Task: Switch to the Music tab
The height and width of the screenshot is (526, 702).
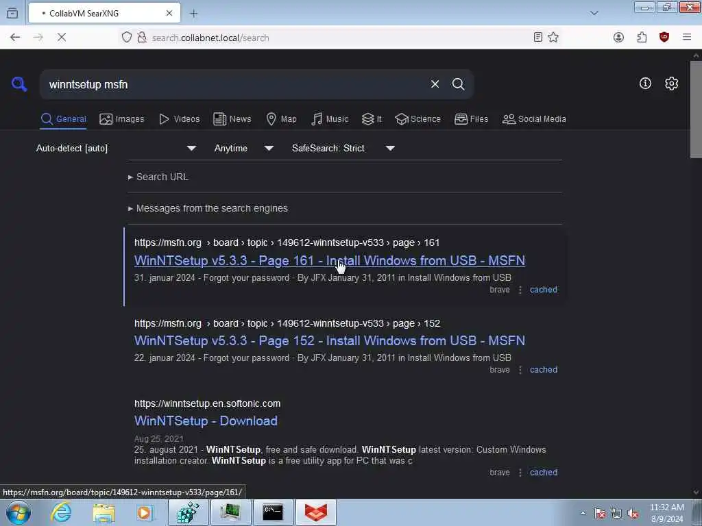Action: pos(330,119)
